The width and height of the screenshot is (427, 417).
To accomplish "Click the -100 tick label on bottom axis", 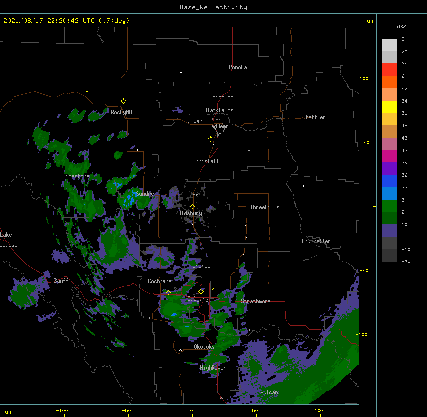I will point(62,410).
